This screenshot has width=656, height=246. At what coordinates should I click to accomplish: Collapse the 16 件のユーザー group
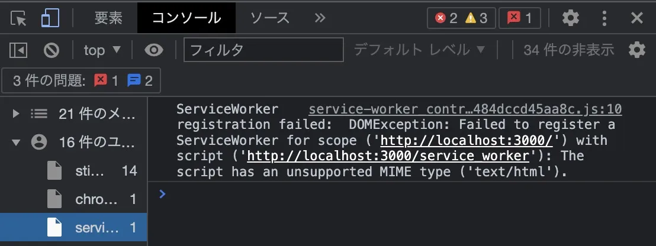[x=73, y=143]
